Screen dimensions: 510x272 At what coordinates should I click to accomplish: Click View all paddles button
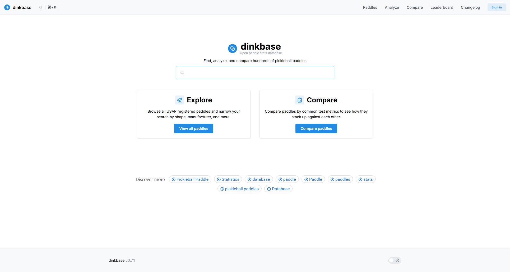pos(194,128)
